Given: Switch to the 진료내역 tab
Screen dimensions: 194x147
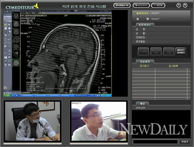Looking at the screenshot, I should point(145,62).
